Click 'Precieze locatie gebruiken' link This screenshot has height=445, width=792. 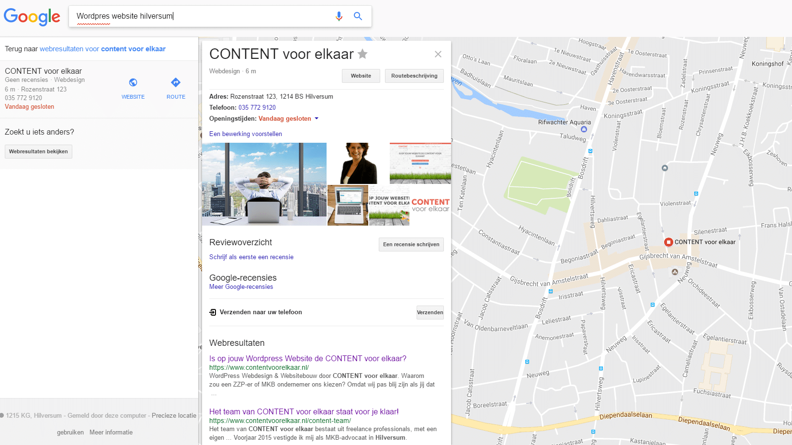174,416
